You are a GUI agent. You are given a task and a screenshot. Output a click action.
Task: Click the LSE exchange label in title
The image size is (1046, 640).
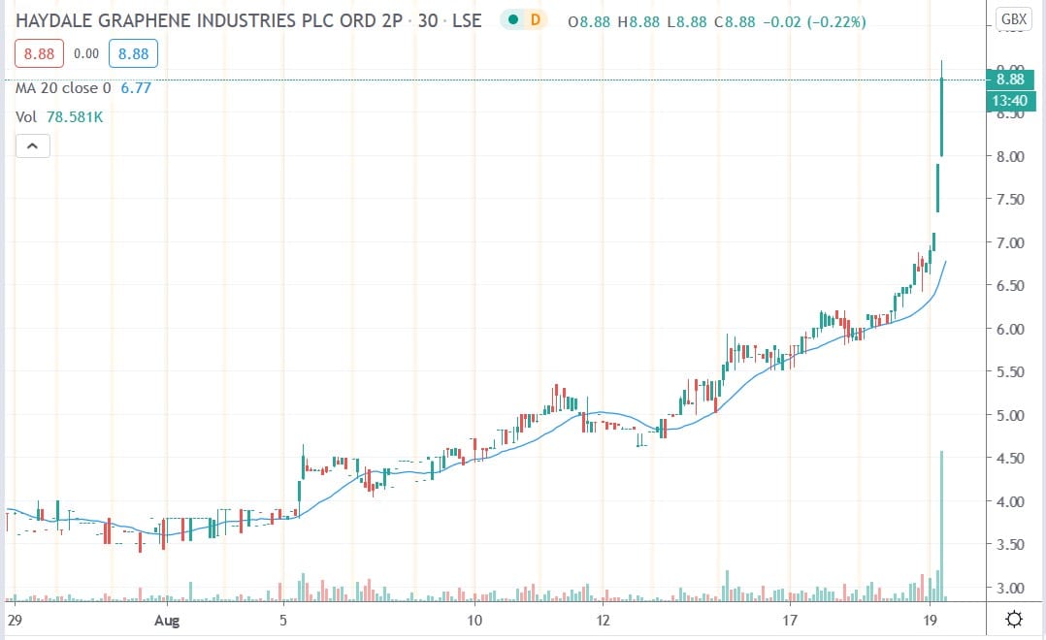[467, 20]
